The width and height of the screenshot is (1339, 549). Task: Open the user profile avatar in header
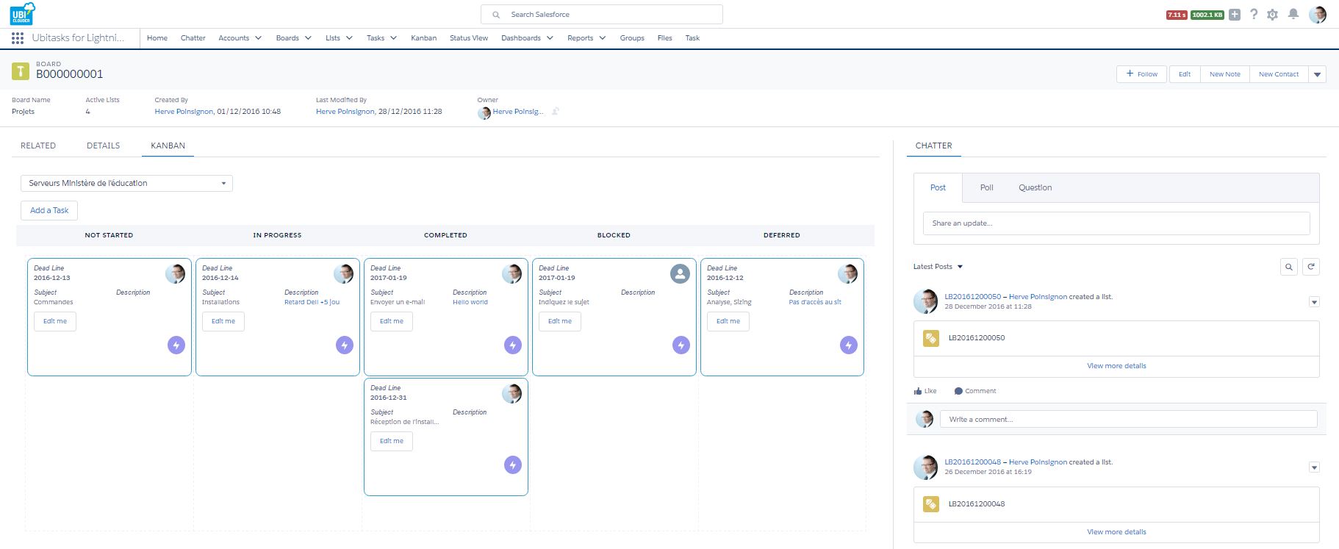(1318, 15)
